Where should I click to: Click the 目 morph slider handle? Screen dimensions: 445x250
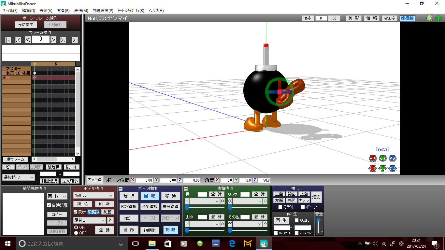click(187, 208)
